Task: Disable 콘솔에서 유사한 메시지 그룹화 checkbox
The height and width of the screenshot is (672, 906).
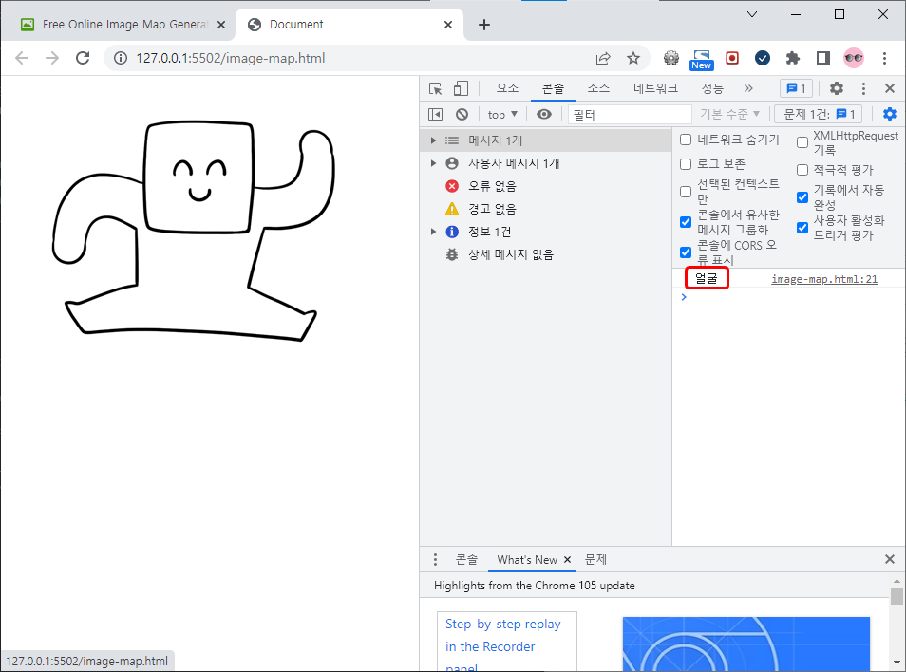Action: (686, 222)
